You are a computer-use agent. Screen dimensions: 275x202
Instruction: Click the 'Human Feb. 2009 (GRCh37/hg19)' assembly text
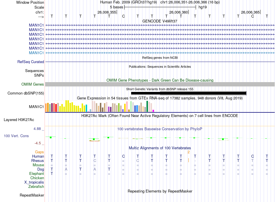pos(128,2)
